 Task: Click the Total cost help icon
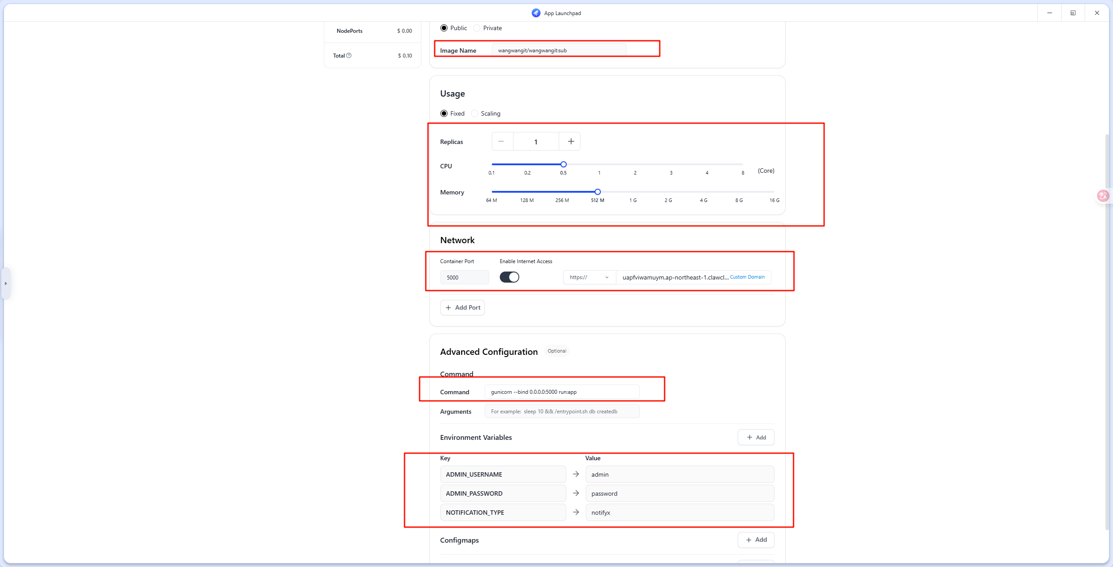point(349,55)
